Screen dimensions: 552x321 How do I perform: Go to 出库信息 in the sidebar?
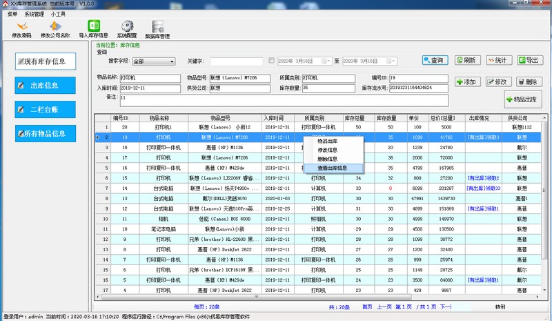click(46, 86)
